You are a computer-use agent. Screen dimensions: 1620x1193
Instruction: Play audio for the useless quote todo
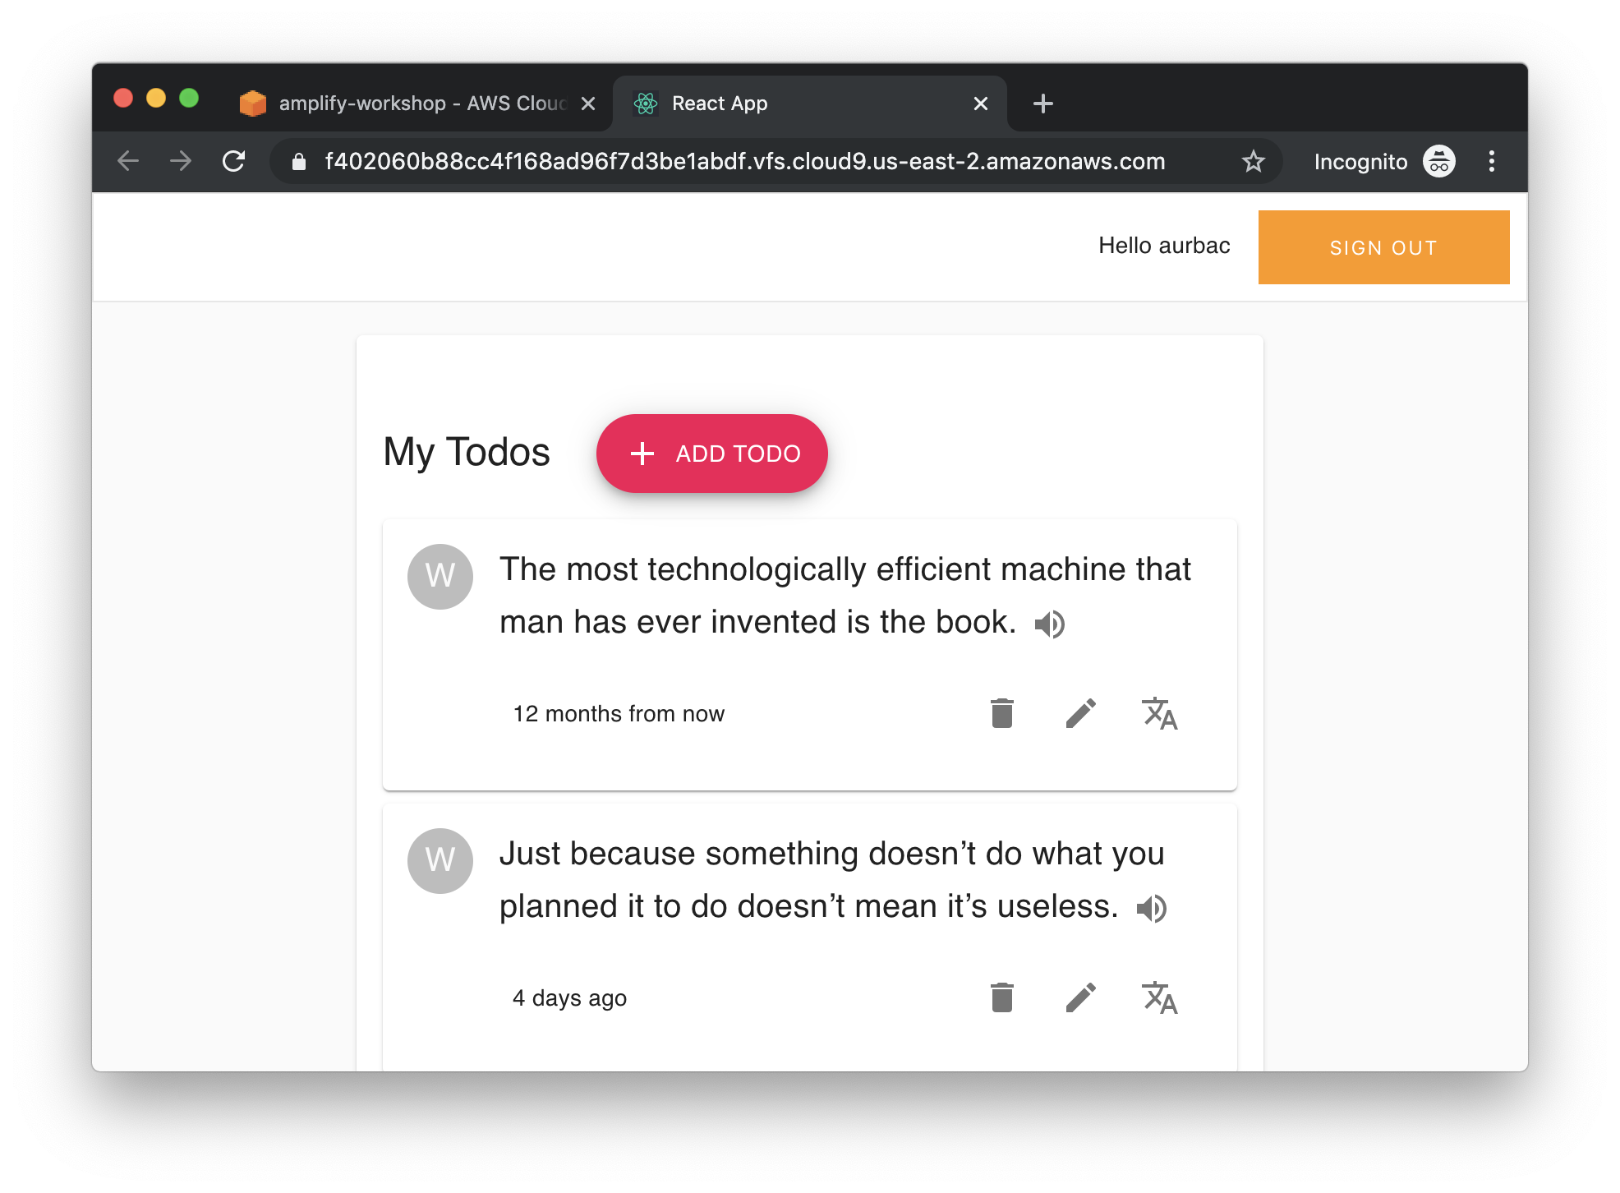point(1151,909)
